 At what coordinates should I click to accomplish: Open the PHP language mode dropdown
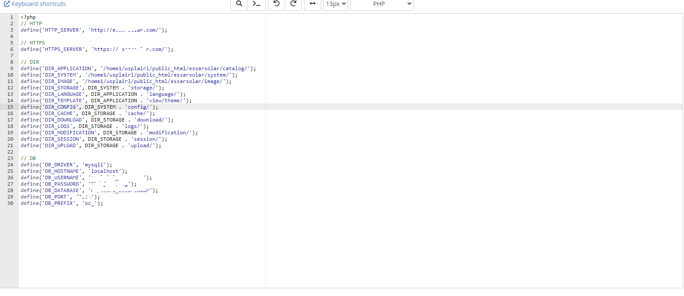[x=382, y=4]
